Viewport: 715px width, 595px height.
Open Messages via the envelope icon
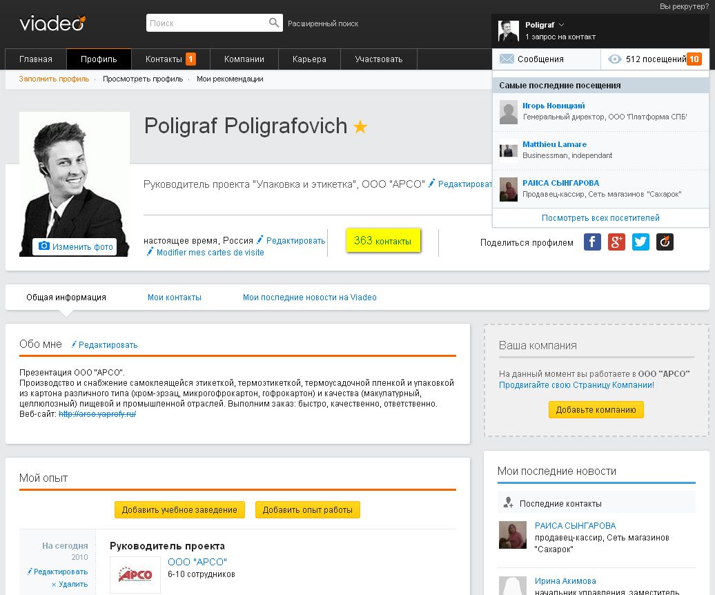(x=507, y=59)
